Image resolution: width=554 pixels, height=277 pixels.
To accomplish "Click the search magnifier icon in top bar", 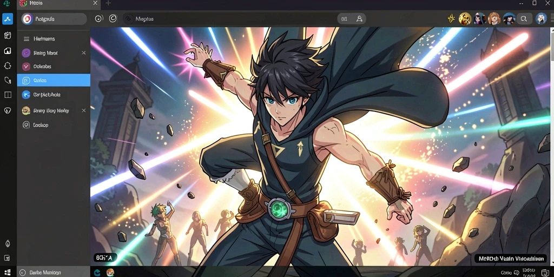I will click(x=524, y=19).
